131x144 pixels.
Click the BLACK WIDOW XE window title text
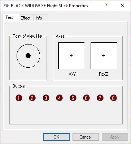pos(49,6)
